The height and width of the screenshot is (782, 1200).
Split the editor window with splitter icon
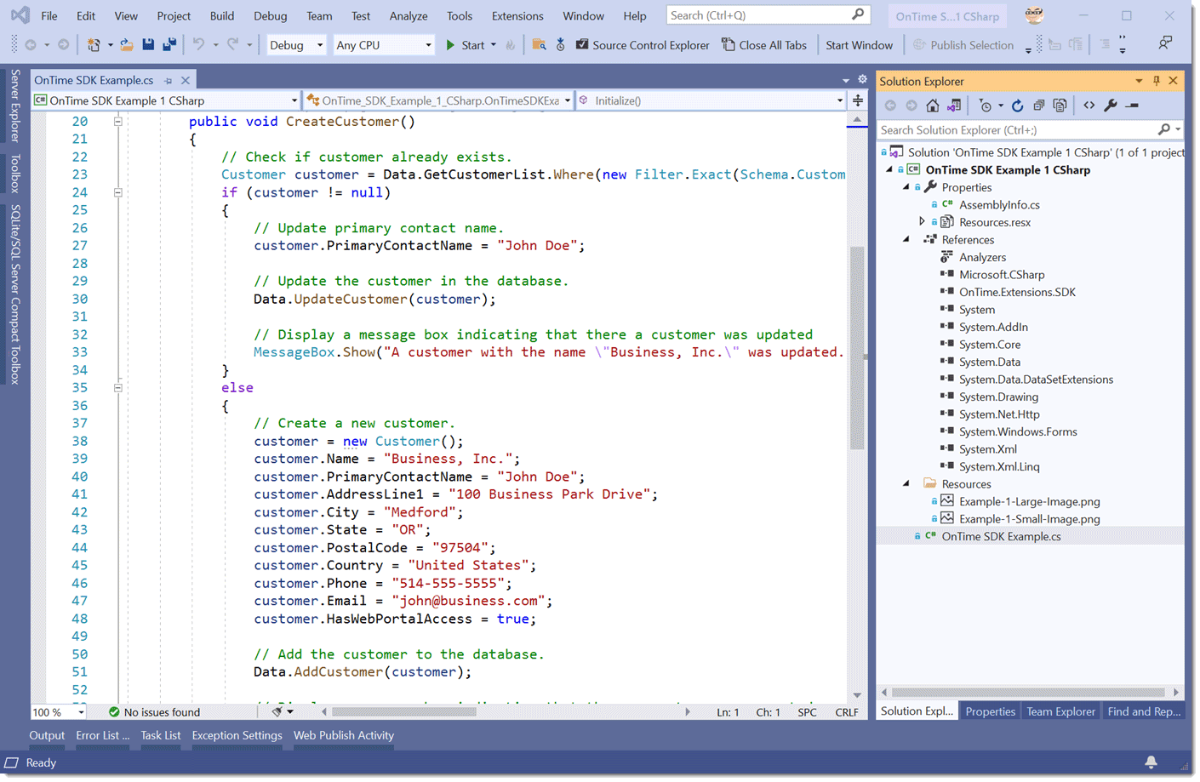(858, 100)
